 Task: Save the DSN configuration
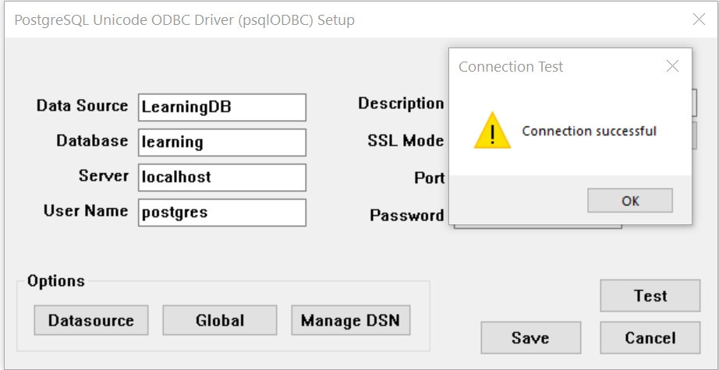530,338
